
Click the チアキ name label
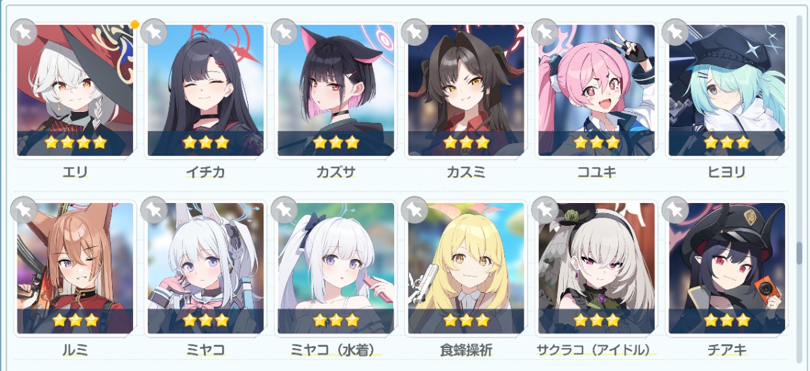(x=726, y=349)
